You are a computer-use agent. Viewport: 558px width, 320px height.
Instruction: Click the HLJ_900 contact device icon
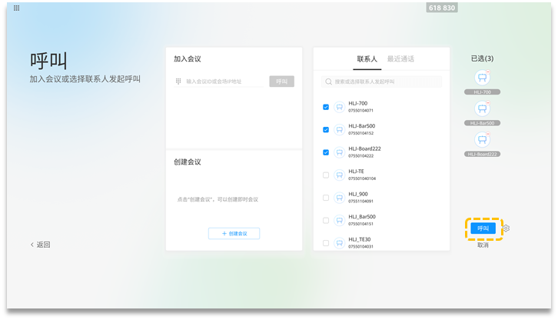tap(339, 198)
